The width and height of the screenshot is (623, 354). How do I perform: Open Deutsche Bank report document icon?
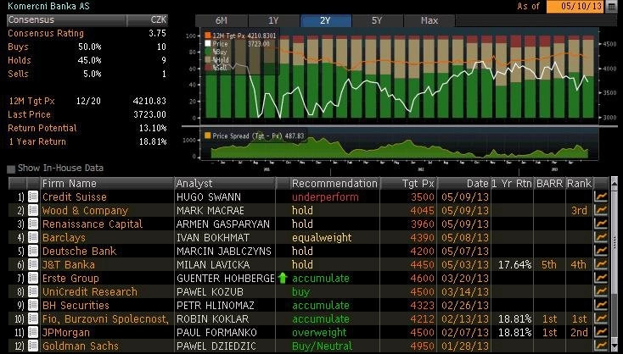coord(33,251)
